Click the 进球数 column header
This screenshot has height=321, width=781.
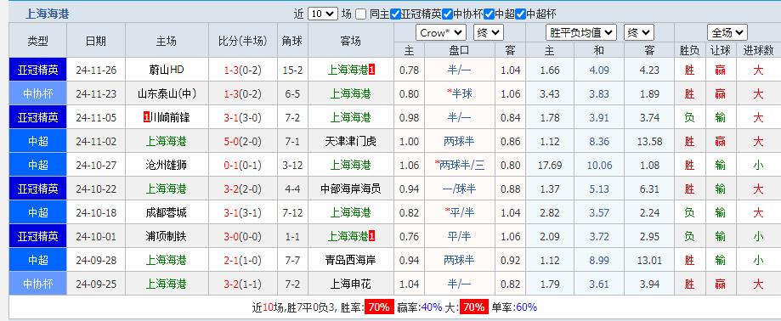tap(758, 50)
